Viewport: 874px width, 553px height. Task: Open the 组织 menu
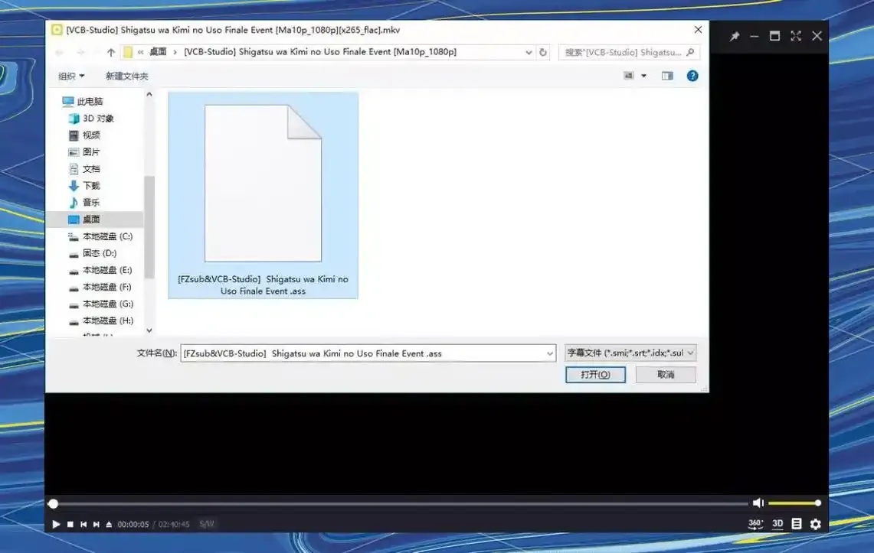point(71,76)
